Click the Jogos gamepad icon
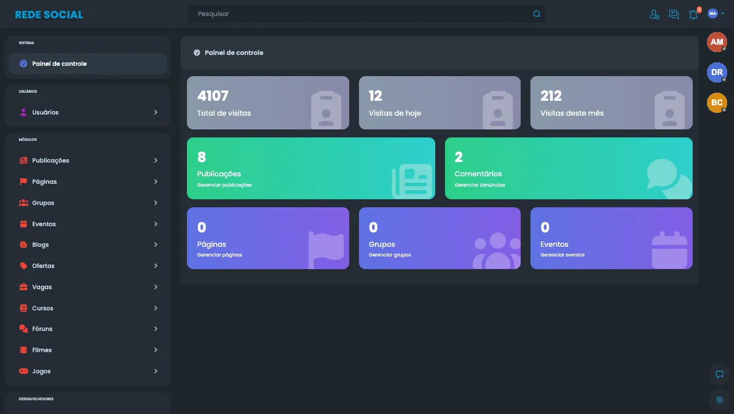The width and height of the screenshot is (734, 414). point(24,371)
